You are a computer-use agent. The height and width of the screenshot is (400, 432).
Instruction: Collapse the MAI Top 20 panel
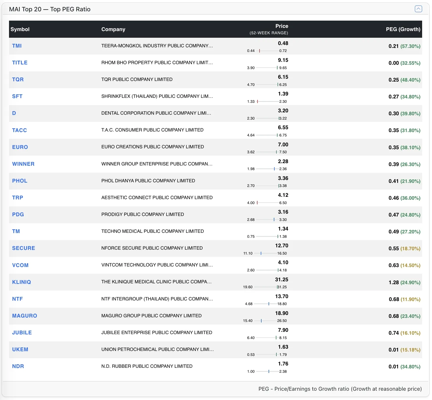pos(418,9)
